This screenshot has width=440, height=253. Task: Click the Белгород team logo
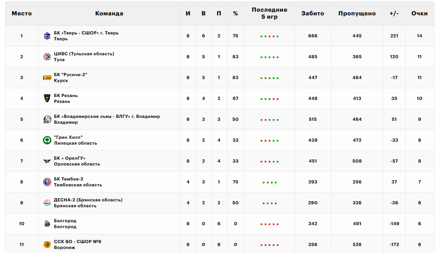click(47, 224)
